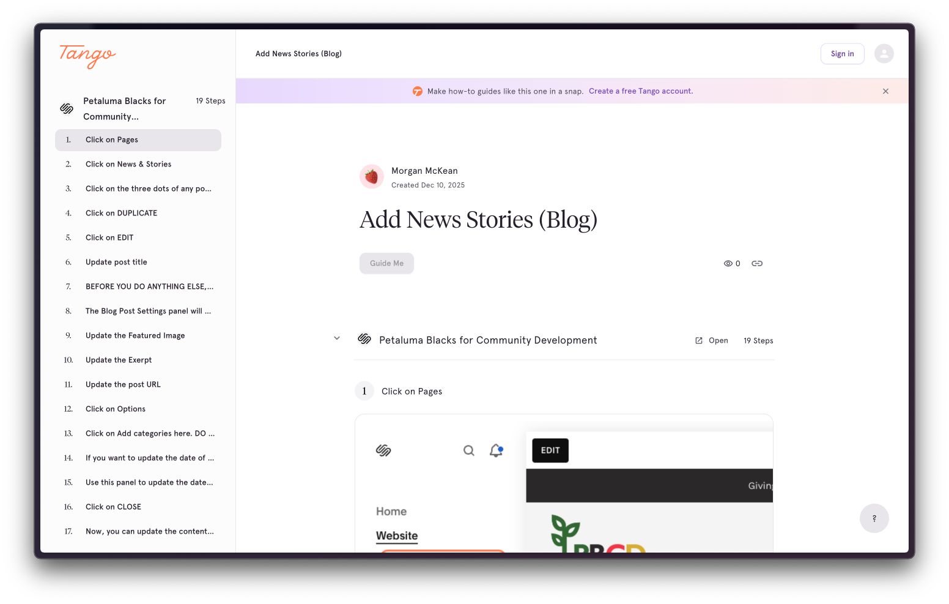Click the notification bell in the step screenshot
The height and width of the screenshot is (604, 949).
(495, 450)
